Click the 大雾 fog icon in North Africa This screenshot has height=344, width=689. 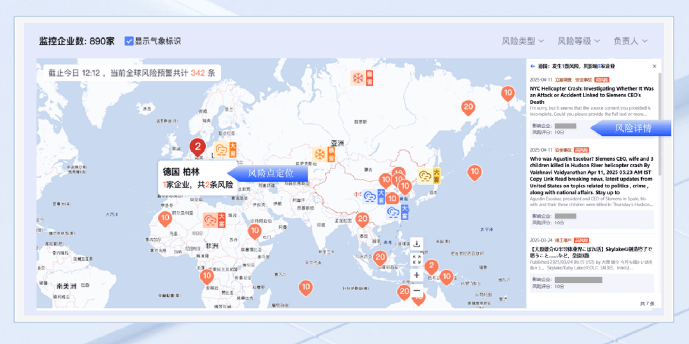[x=214, y=219]
